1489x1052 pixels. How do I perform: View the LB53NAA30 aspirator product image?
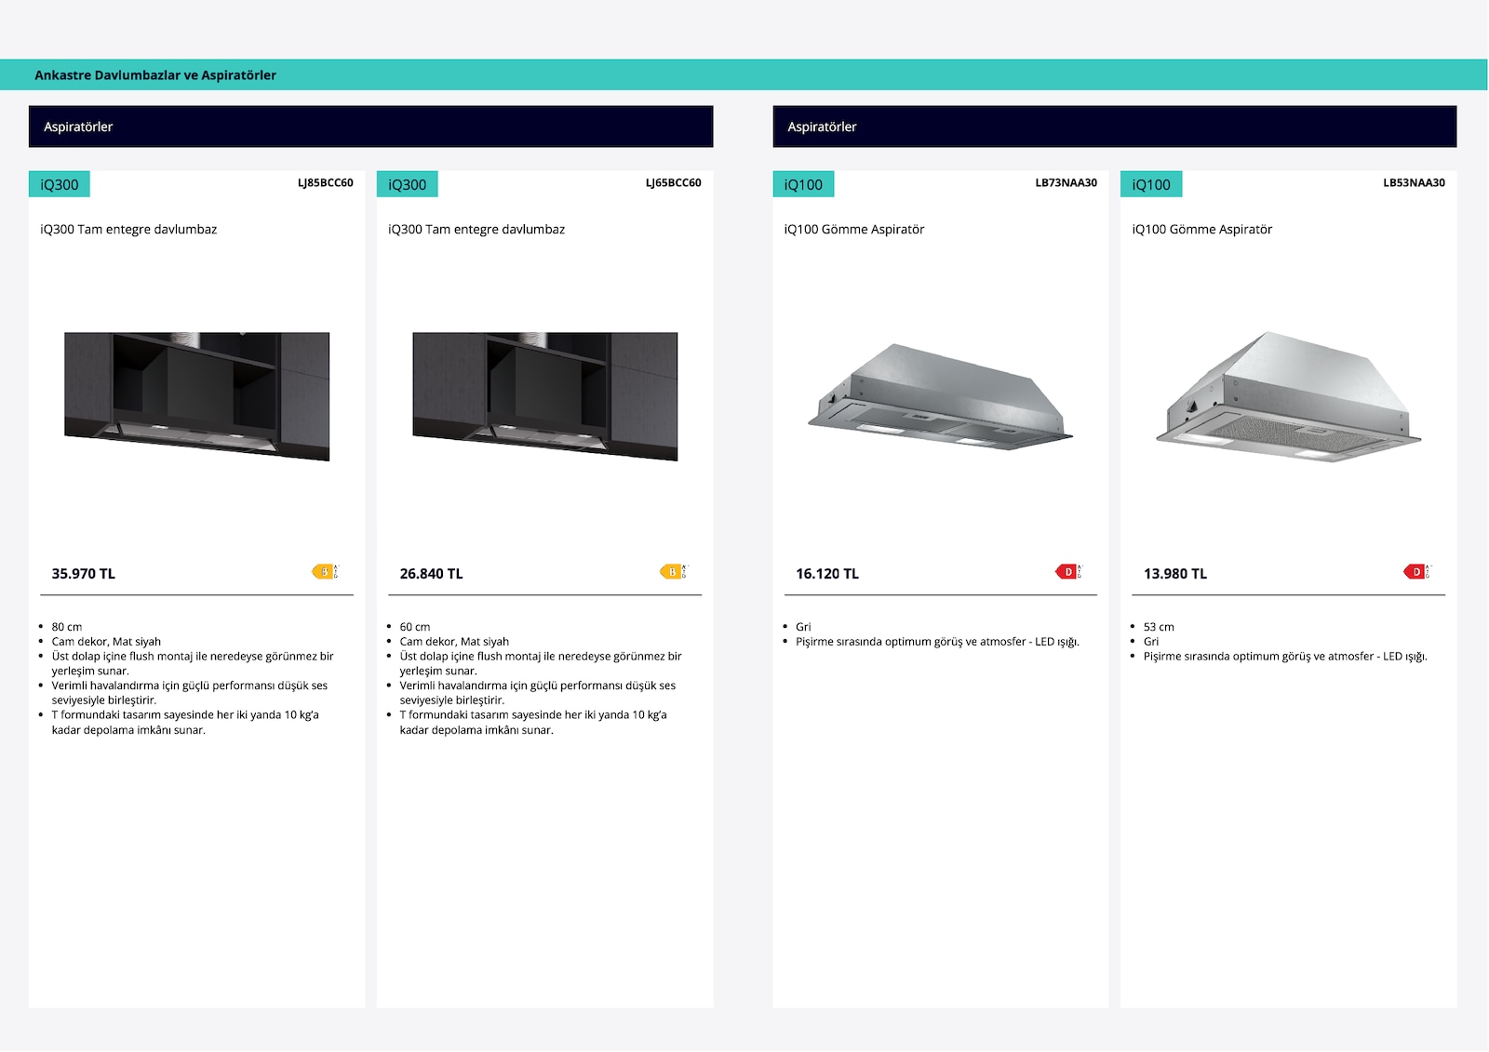pyautogui.click(x=1288, y=397)
